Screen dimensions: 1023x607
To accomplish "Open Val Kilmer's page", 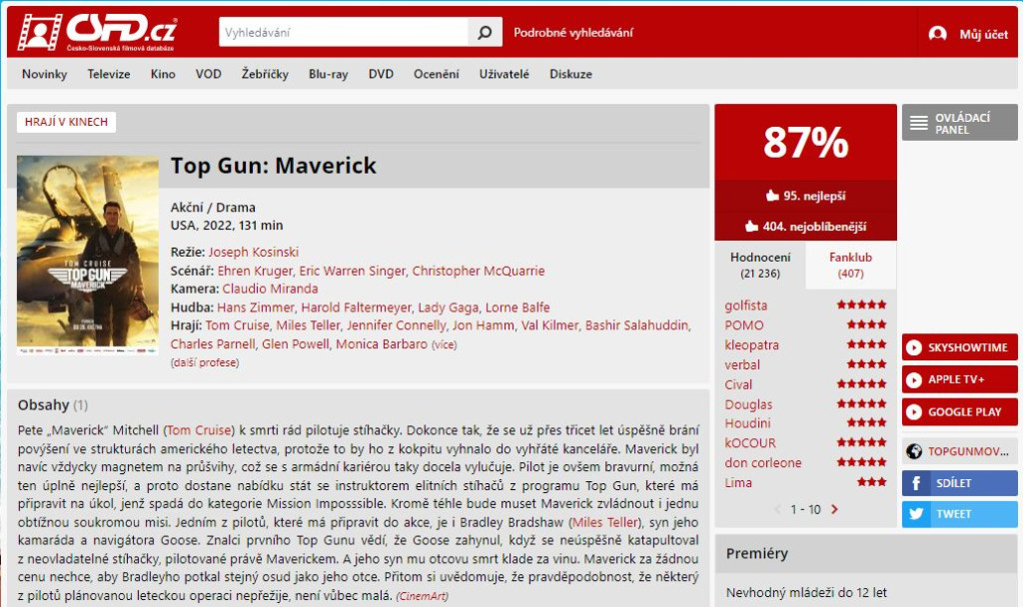I will coord(549,324).
